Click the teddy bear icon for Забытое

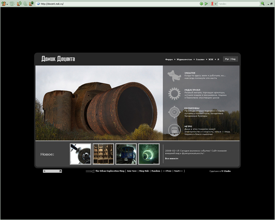[x=174, y=75]
